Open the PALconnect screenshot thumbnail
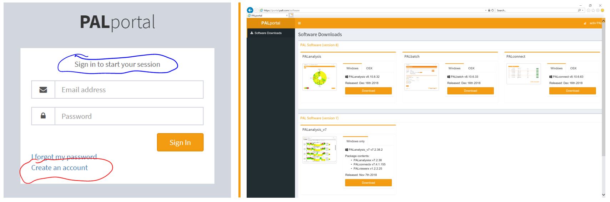Screen dimensions: 610x202 tap(524, 74)
